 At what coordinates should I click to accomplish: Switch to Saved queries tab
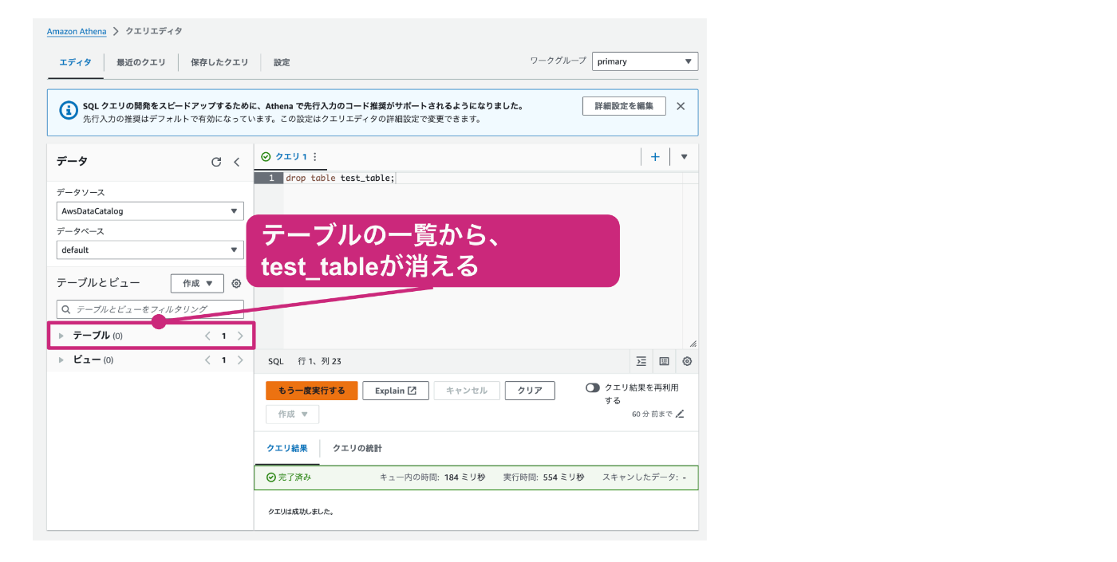coord(219,62)
